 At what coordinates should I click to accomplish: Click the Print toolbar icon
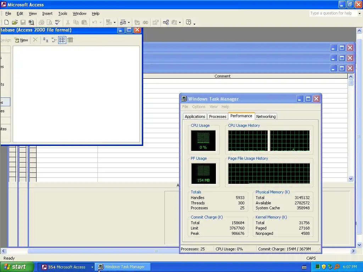(41, 22)
